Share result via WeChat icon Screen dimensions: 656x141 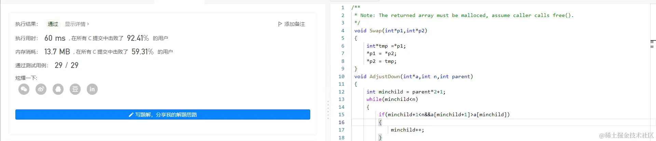point(24,89)
